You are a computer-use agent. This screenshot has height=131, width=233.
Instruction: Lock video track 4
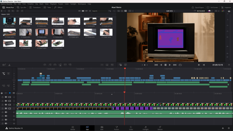point(3,97)
